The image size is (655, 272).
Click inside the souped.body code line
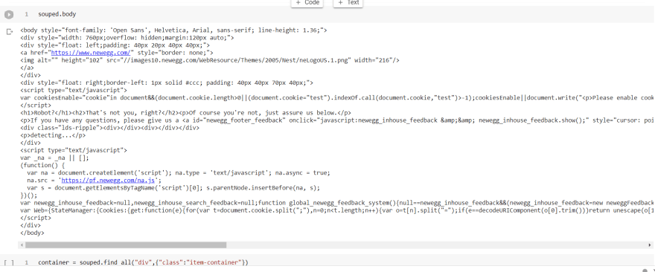tap(57, 15)
